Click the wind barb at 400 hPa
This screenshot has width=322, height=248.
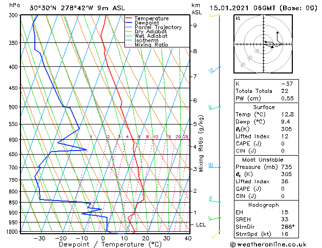tap(214, 69)
